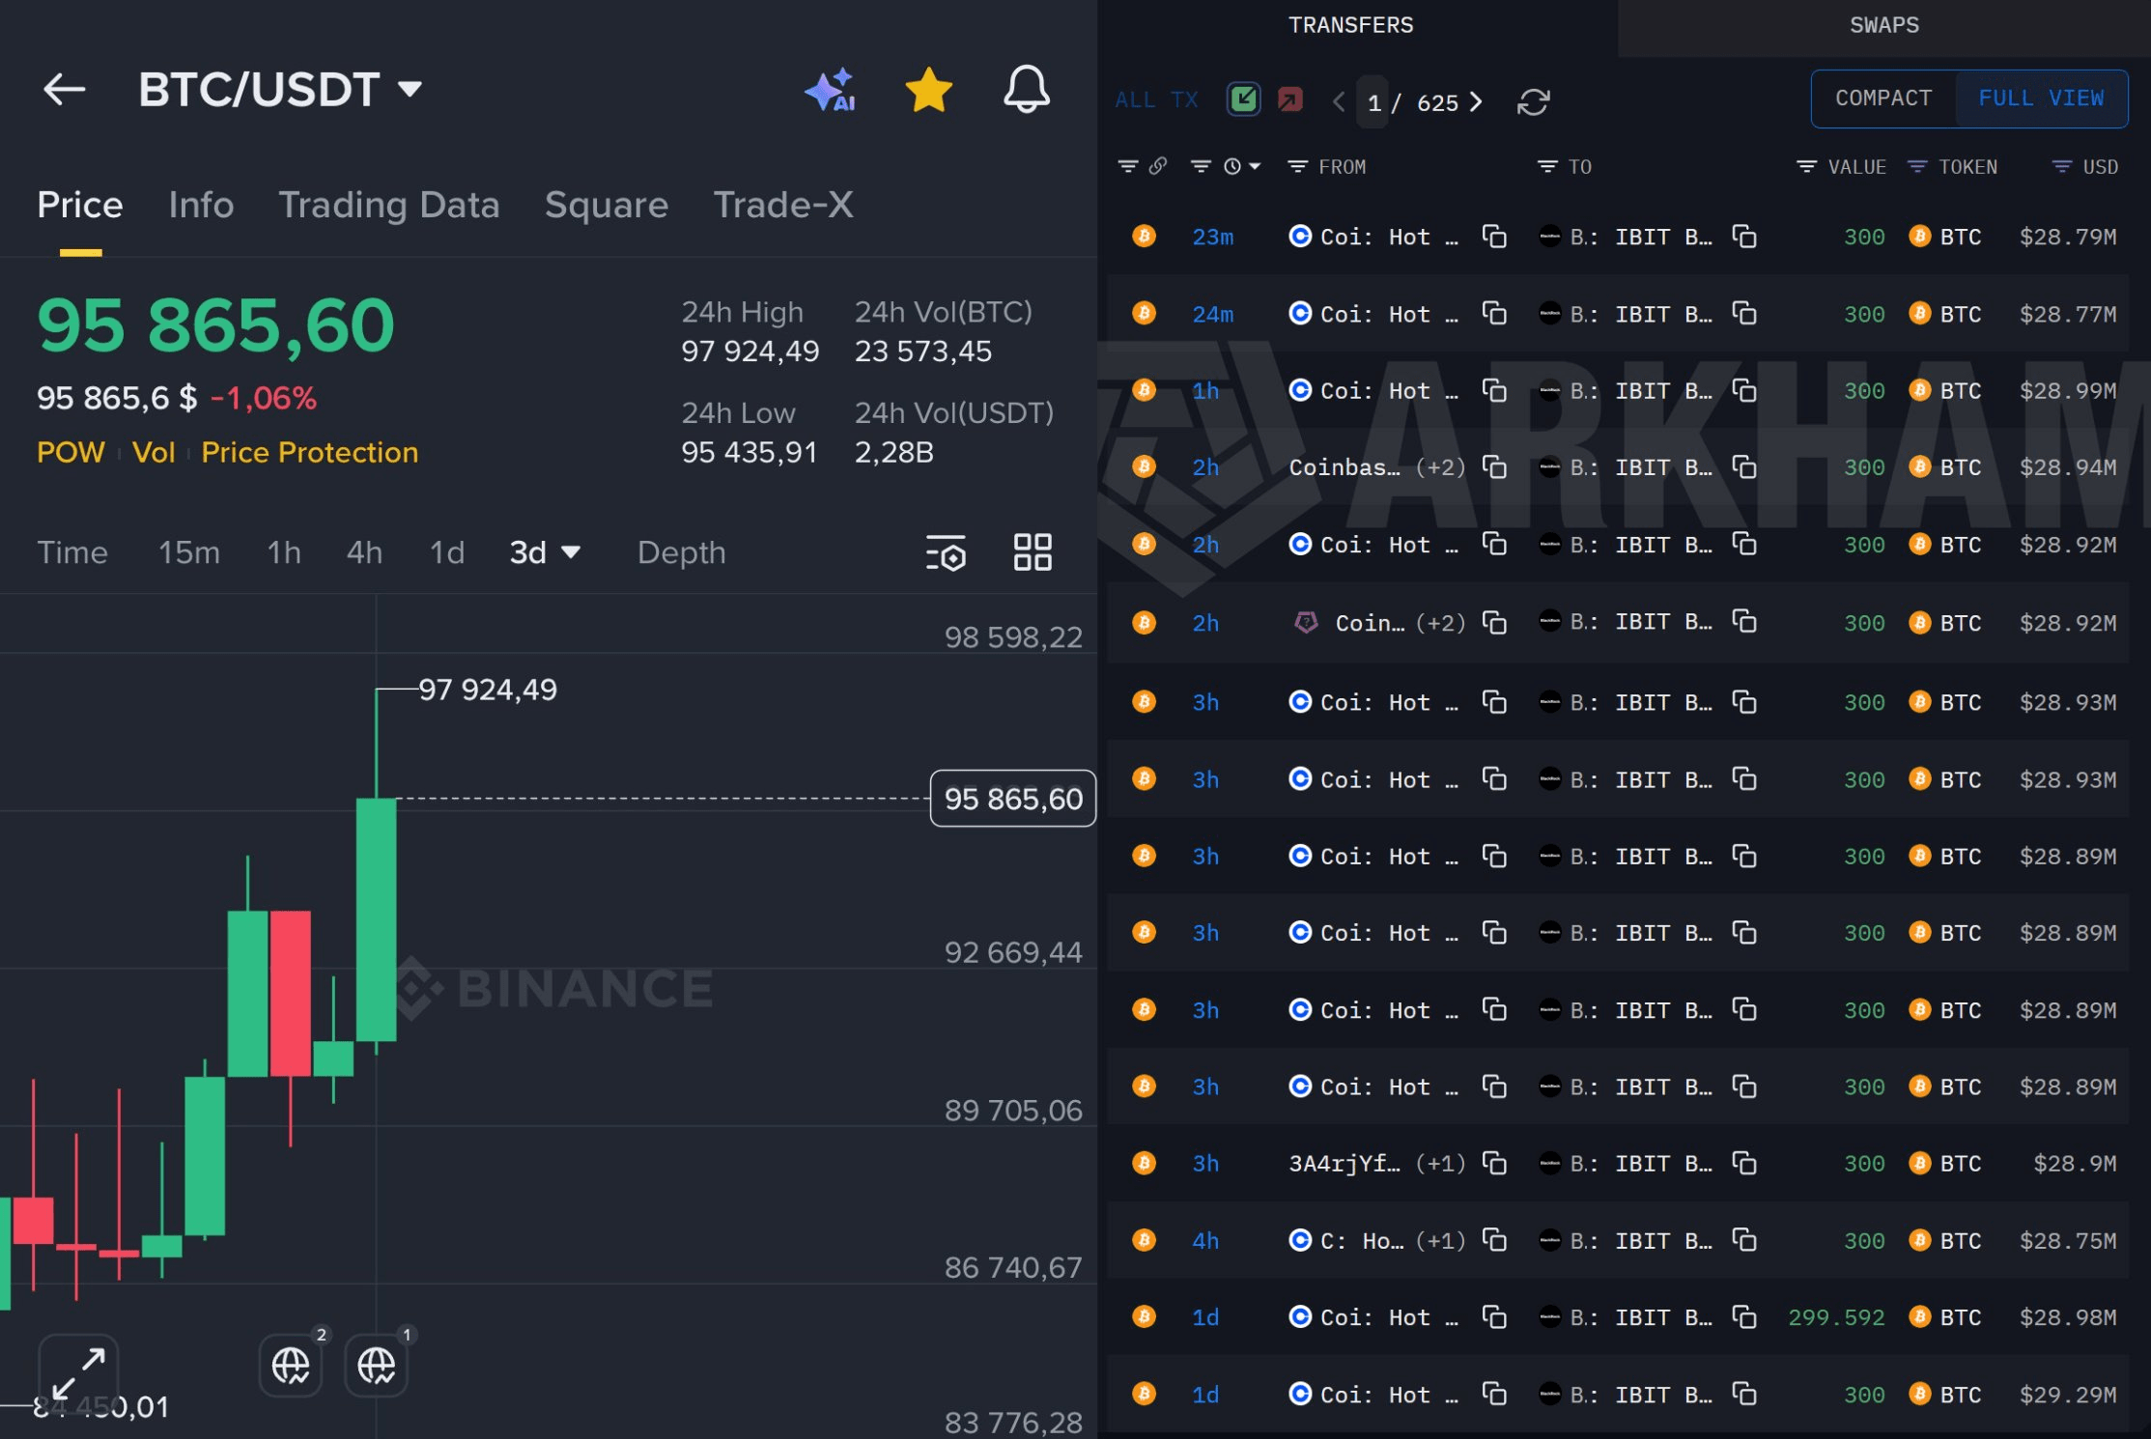The image size is (2151, 1439).
Task: Open chart settings icon beside Depth
Action: click(x=946, y=553)
